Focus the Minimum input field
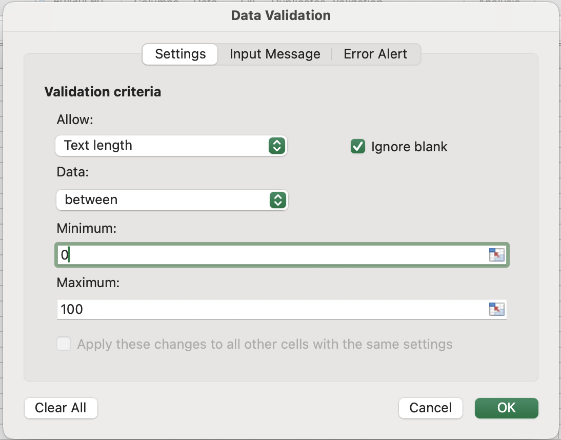Viewport: 561px width, 440px height. [x=272, y=255]
